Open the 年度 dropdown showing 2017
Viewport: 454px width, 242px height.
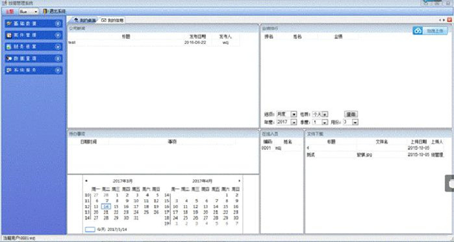[286, 122]
